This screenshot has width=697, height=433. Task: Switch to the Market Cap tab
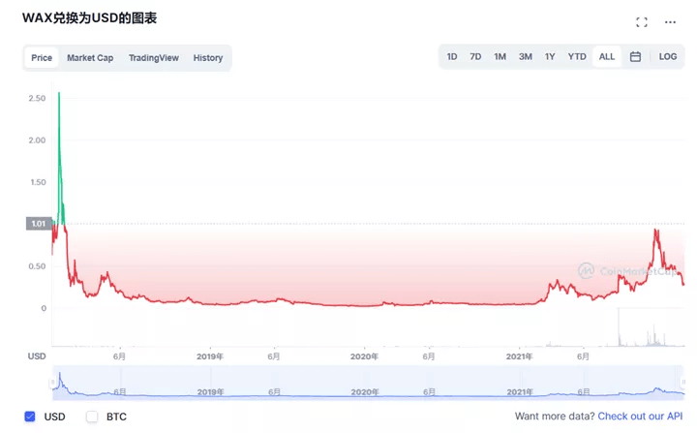90,58
